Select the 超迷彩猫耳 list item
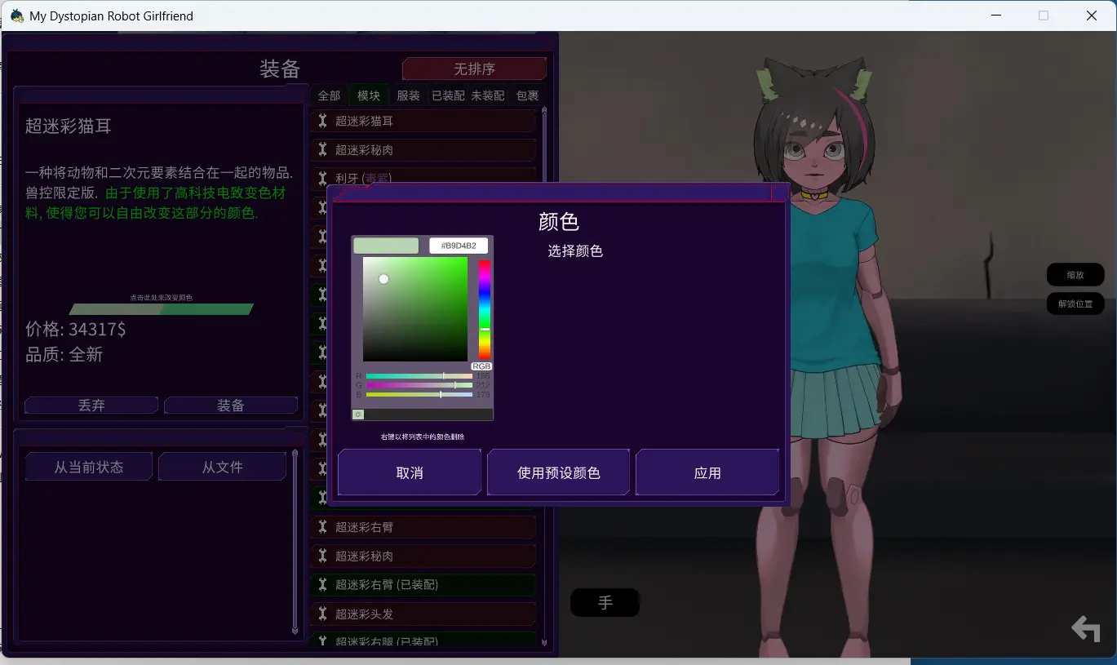This screenshot has width=1117, height=665. click(423, 121)
